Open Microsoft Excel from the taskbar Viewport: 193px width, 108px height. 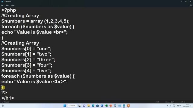106,106
